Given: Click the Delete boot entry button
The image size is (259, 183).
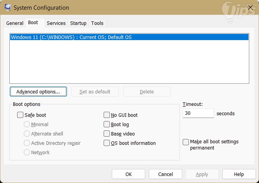Looking at the screenshot, I should coord(147,91).
